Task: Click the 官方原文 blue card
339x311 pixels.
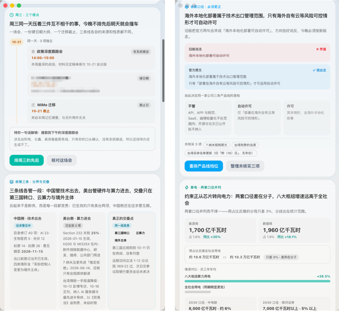Action: tap(257, 77)
